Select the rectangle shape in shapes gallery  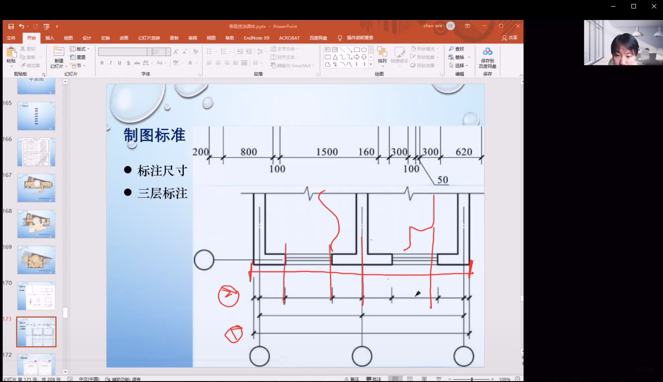(x=356, y=50)
